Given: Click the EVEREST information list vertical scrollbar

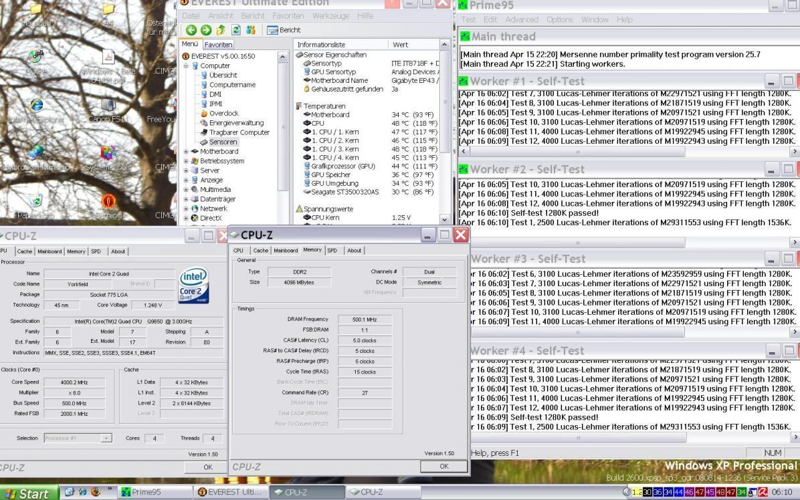Looking at the screenshot, I should click(444, 132).
